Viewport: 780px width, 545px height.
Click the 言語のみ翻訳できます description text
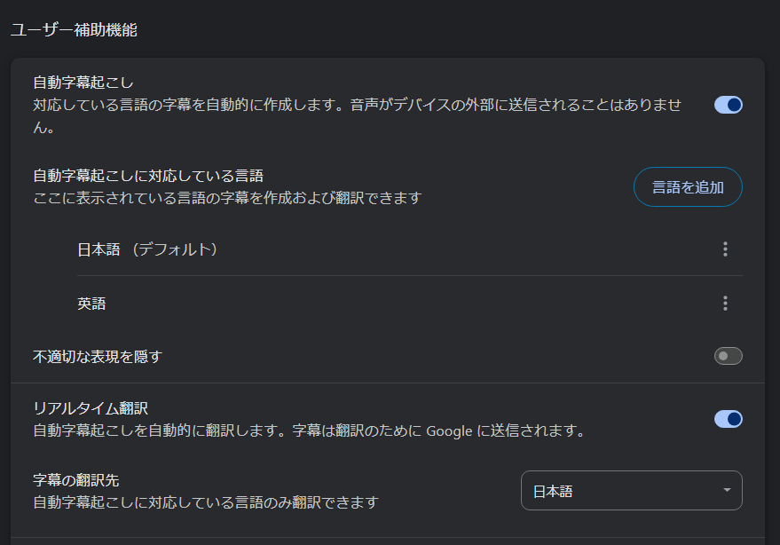click(205, 502)
